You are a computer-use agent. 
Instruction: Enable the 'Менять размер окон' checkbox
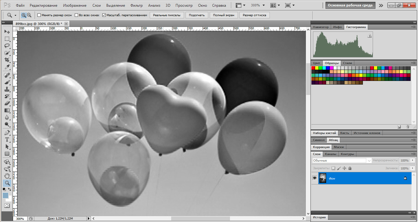click(39, 15)
